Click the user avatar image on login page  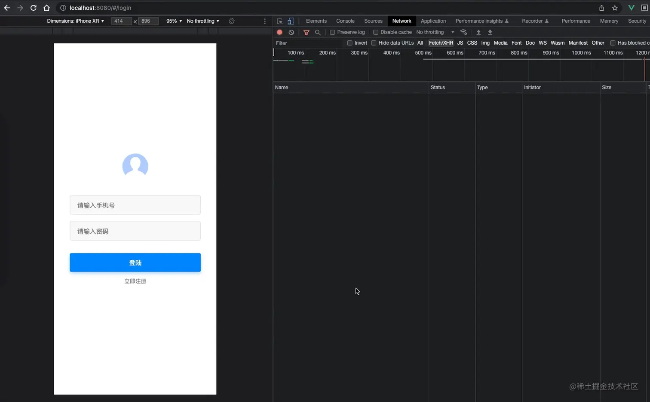pos(135,165)
